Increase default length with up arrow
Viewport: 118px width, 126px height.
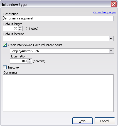tap(20, 27)
